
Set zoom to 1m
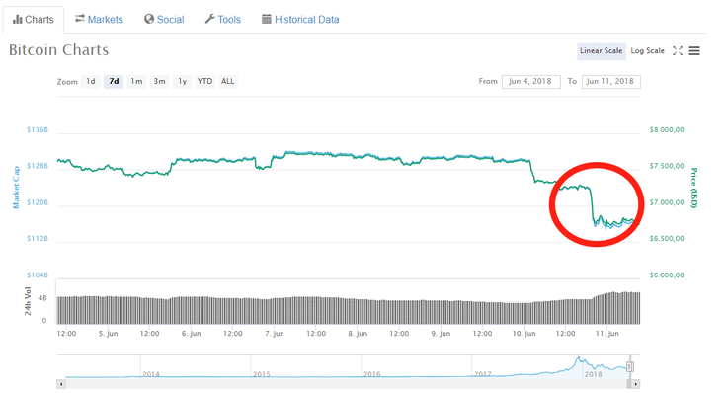(136, 82)
